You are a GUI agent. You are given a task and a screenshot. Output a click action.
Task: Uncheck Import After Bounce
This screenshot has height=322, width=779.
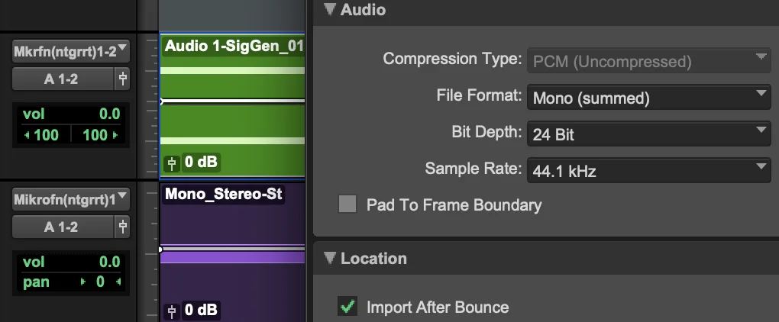pos(347,307)
